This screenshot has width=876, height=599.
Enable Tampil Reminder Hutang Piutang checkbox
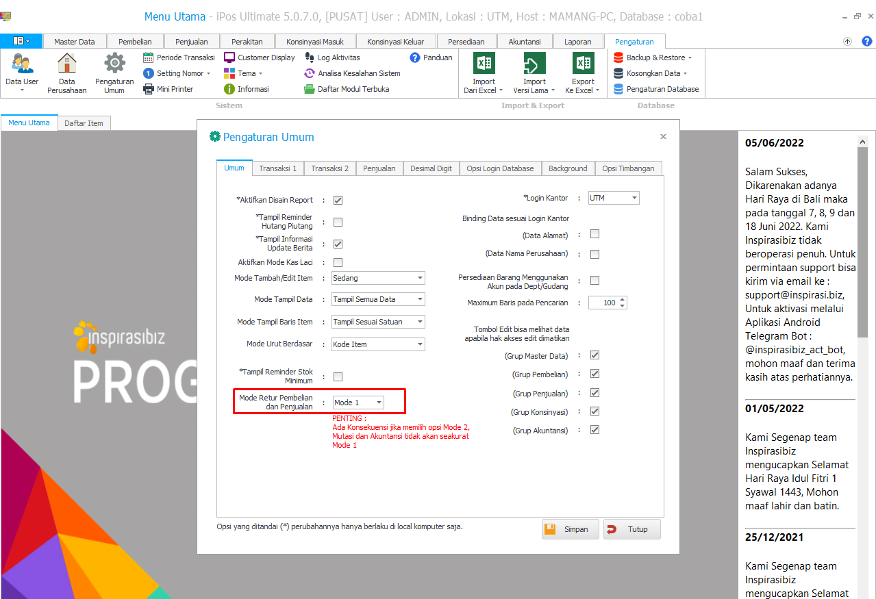(x=338, y=222)
